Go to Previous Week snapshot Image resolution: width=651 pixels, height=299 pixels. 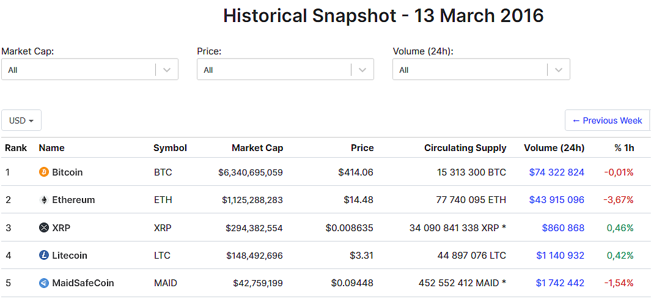tap(607, 120)
